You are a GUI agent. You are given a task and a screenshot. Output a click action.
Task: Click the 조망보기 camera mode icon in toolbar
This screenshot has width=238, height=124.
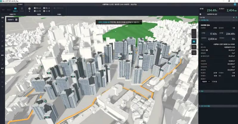(15, 9)
